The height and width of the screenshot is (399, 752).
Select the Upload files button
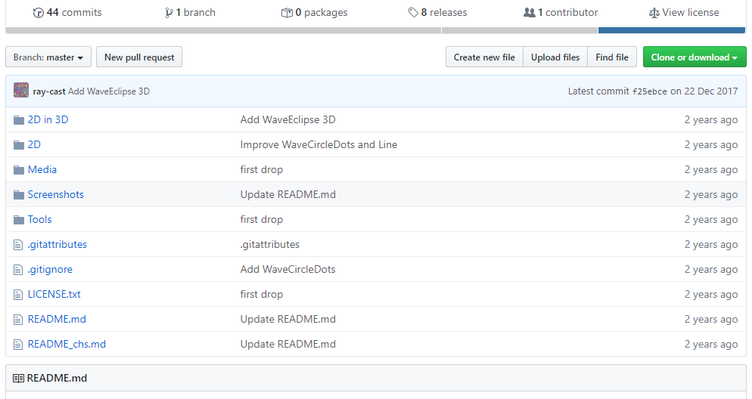[555, 57]
